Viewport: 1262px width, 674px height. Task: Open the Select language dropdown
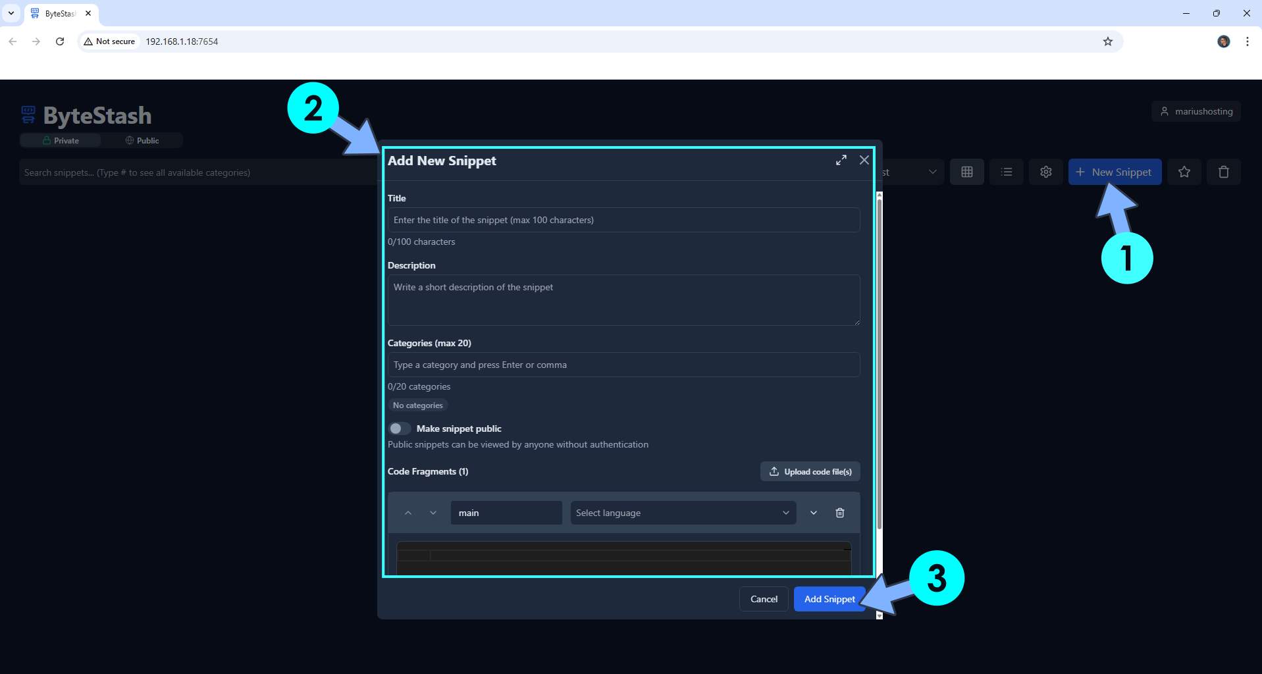[x=682, y=513]
